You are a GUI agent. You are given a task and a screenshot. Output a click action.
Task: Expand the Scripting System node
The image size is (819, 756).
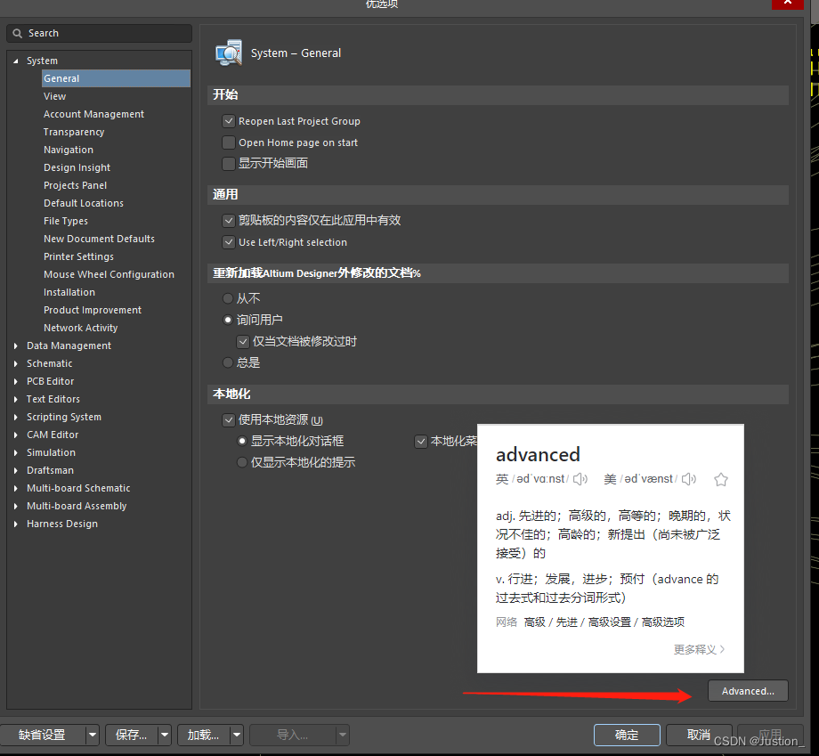[x=16, y=417]
